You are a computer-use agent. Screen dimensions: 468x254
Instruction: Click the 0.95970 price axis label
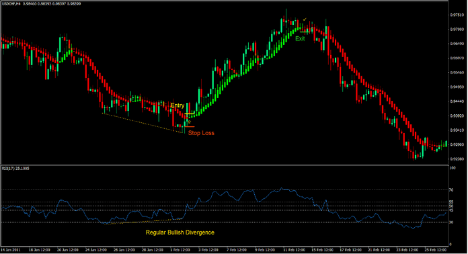457,58
